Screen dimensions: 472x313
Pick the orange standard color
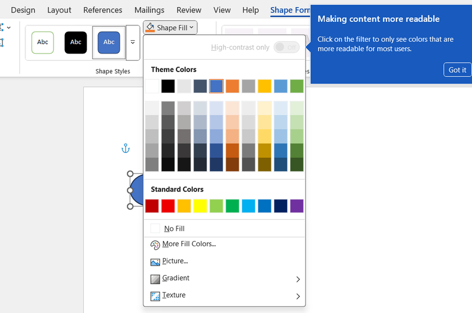tap(184, 206)
